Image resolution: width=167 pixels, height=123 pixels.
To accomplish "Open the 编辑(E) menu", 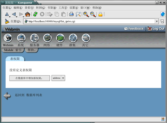I will coord(18,8).
